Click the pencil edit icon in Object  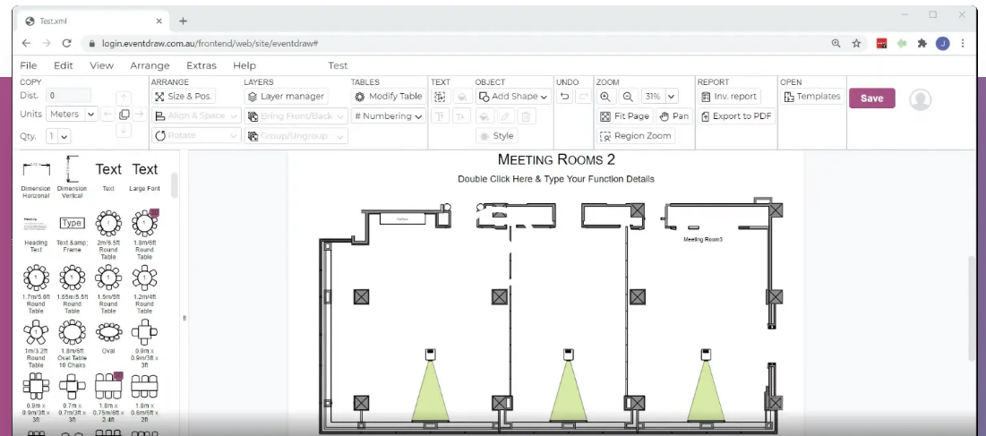(x=504, y=116)
